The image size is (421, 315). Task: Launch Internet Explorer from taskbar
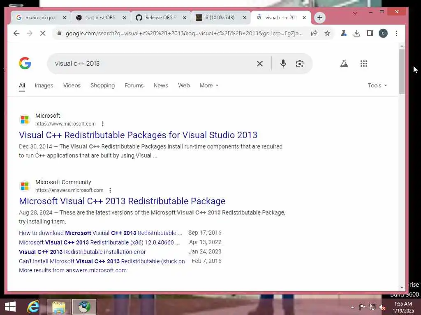click(x=33, y=307)
